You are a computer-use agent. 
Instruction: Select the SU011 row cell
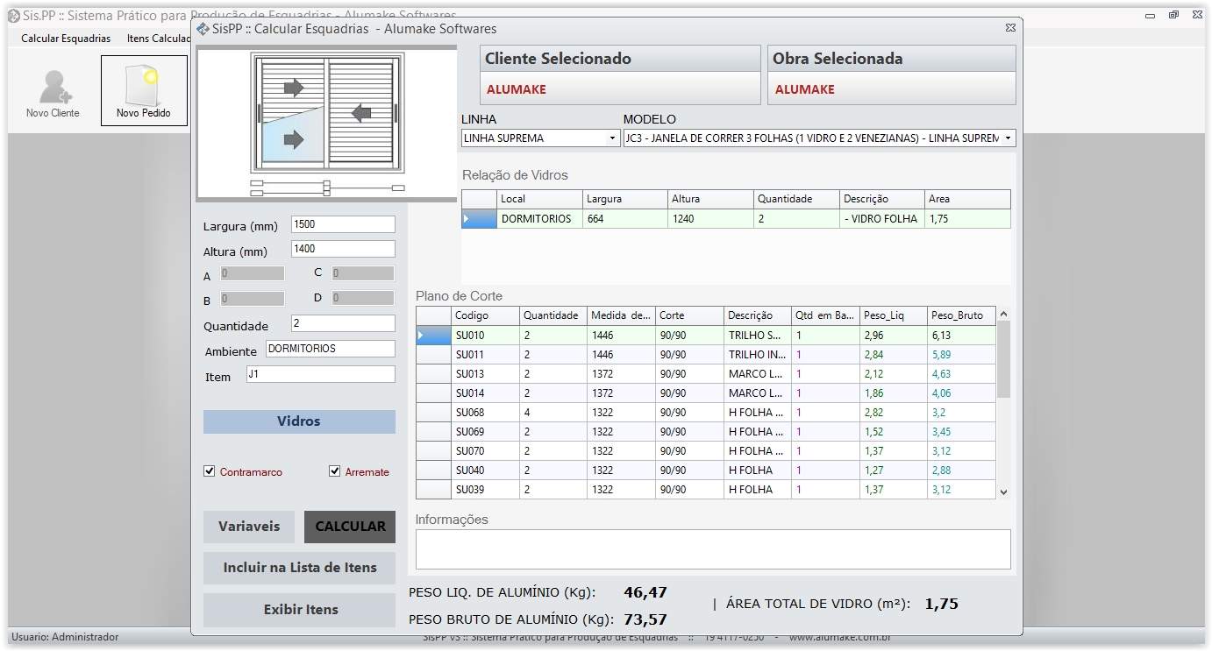[485, 355]
